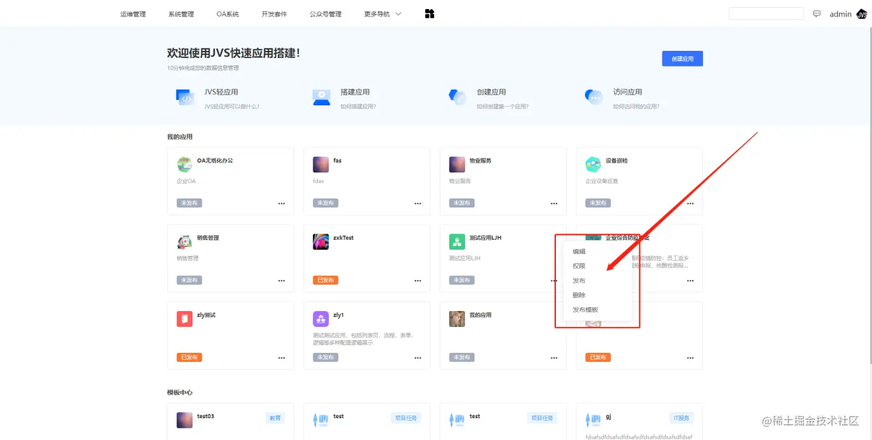872x440 pixels.
Task: Open the OA系统 menu
Action: pyautogui.click(x=228, y=14)
